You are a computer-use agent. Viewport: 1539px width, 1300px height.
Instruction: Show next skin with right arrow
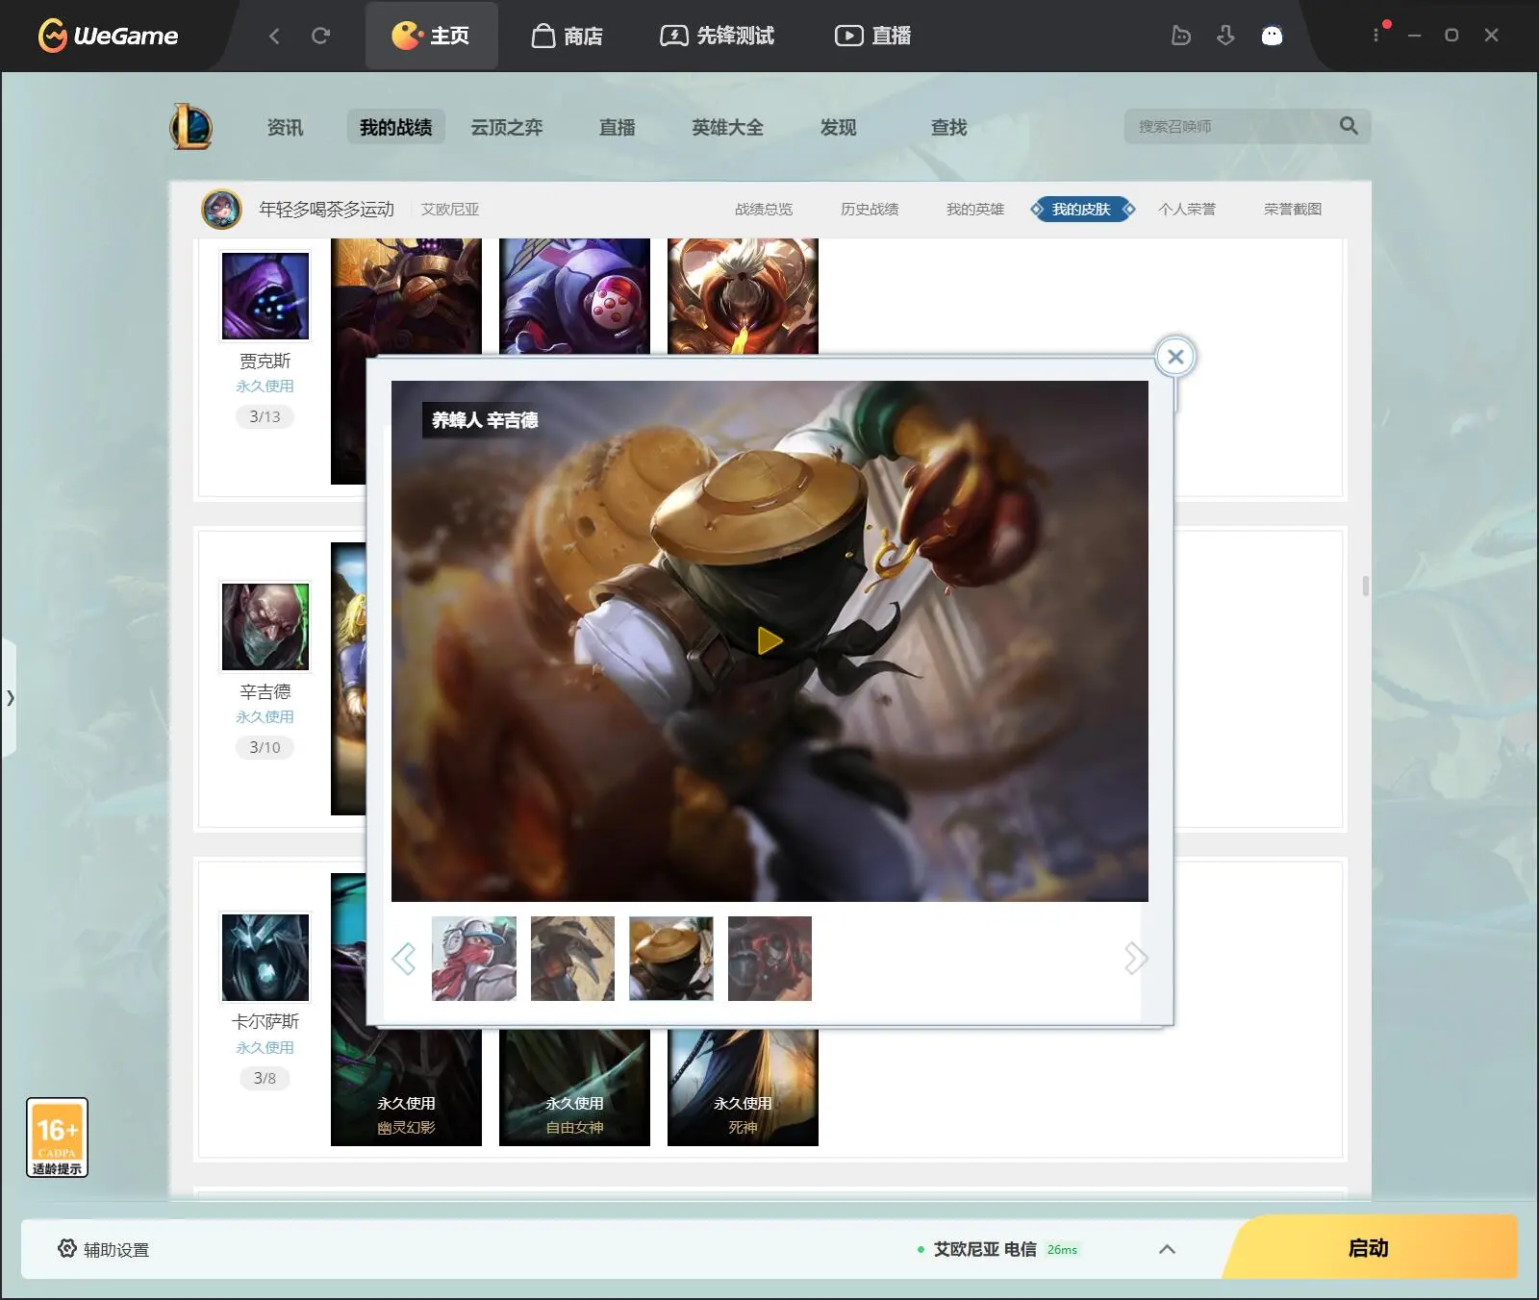[x=1136, y=958]
